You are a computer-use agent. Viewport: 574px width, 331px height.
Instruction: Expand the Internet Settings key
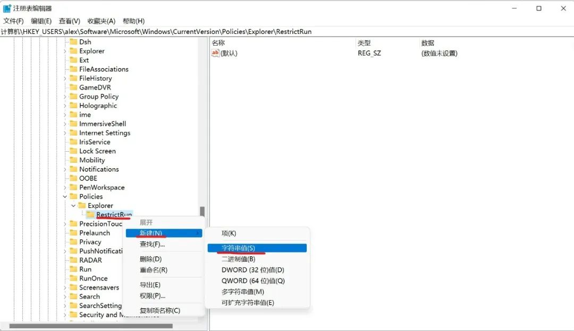pos(65,133)
